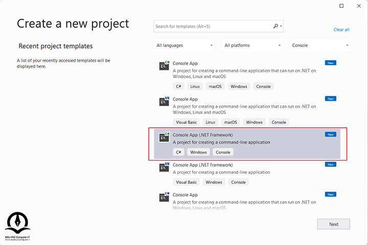The width and height of the screenshot is (368, 245).
Task: Click Console tag under VB Console App
Action: tap(279, 122)
